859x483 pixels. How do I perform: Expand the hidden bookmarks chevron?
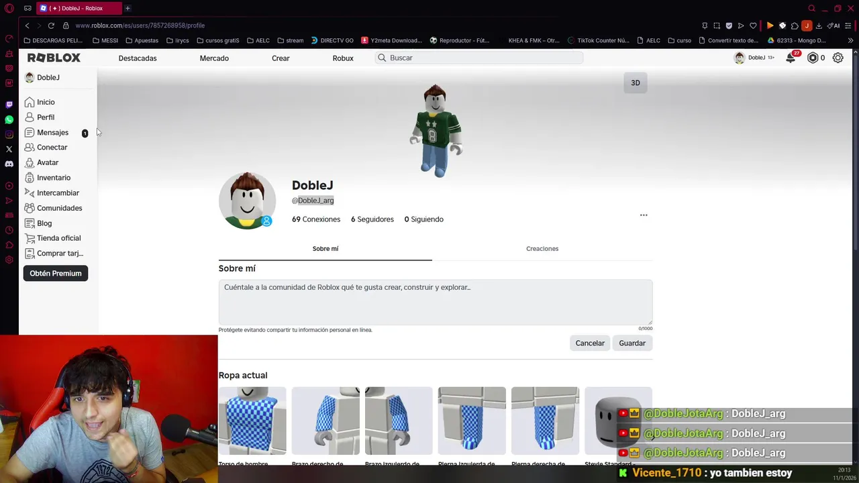pos(850,40)
